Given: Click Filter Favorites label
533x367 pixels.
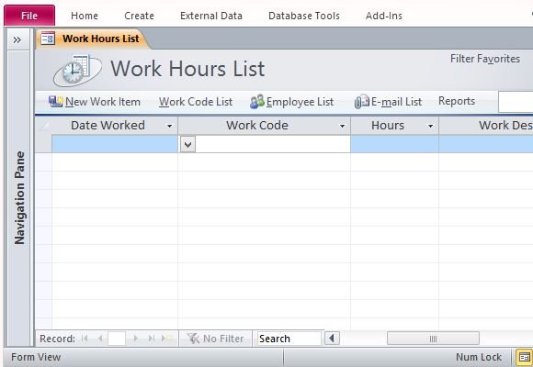Looking at the screenshot, I should [x=485, y=59].
